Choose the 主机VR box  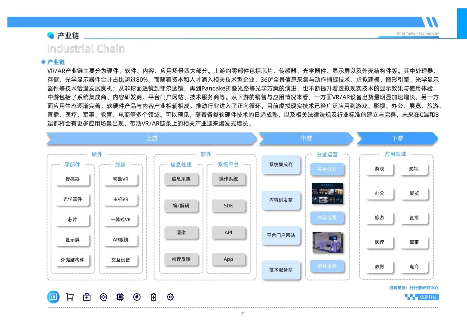click(x=120, y=199)
